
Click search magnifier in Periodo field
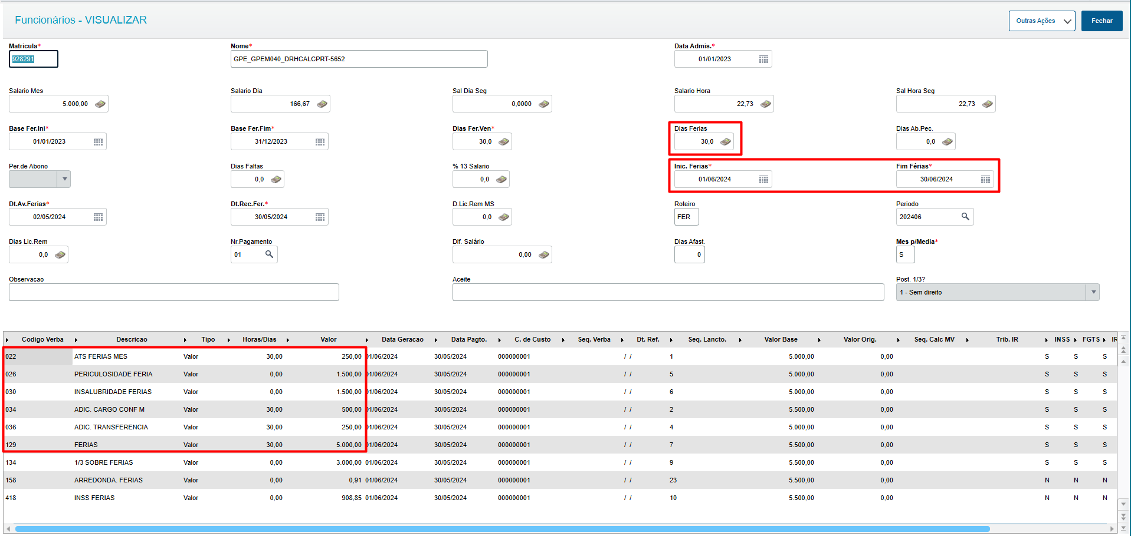(x=965, y=216)
